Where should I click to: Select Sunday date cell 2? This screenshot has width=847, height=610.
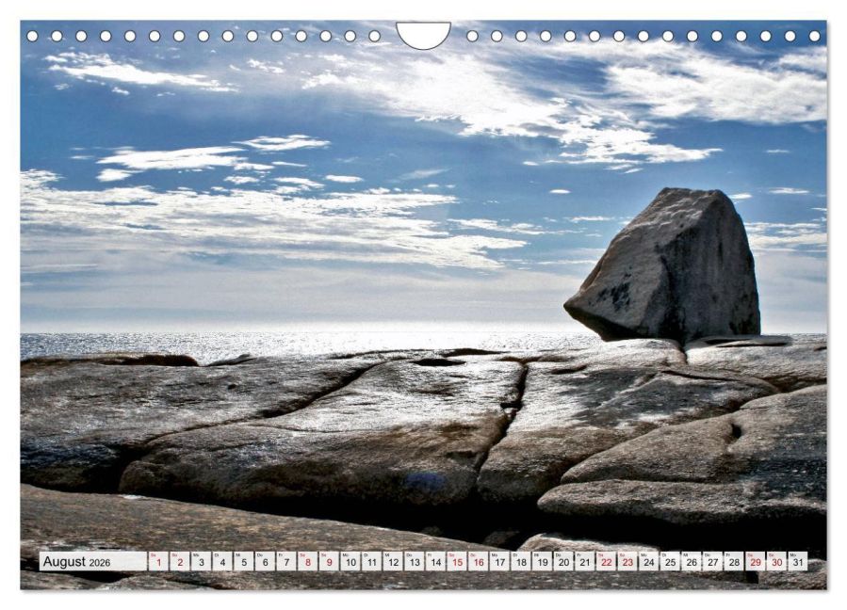point(179,561)
